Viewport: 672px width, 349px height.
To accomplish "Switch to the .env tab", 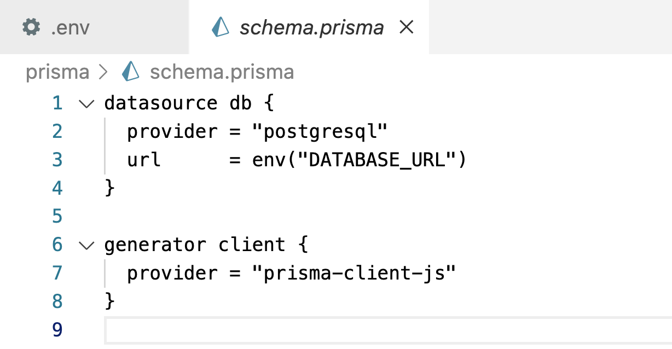I will (x=71, y=26).
